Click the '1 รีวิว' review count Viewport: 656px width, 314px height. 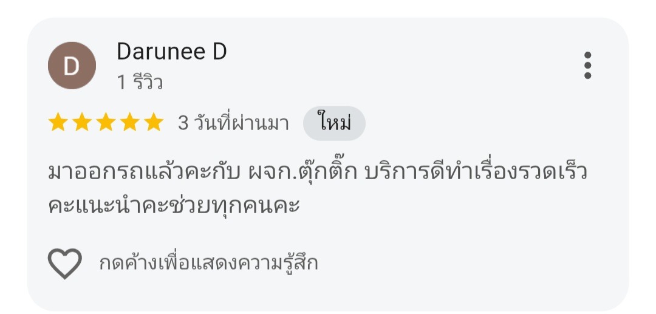point(140,83)
